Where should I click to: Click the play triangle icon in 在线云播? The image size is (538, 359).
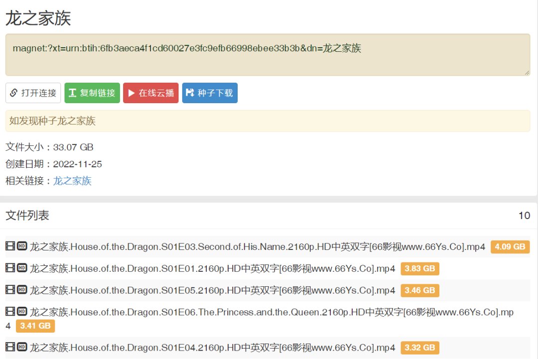(x=131, y=93)
